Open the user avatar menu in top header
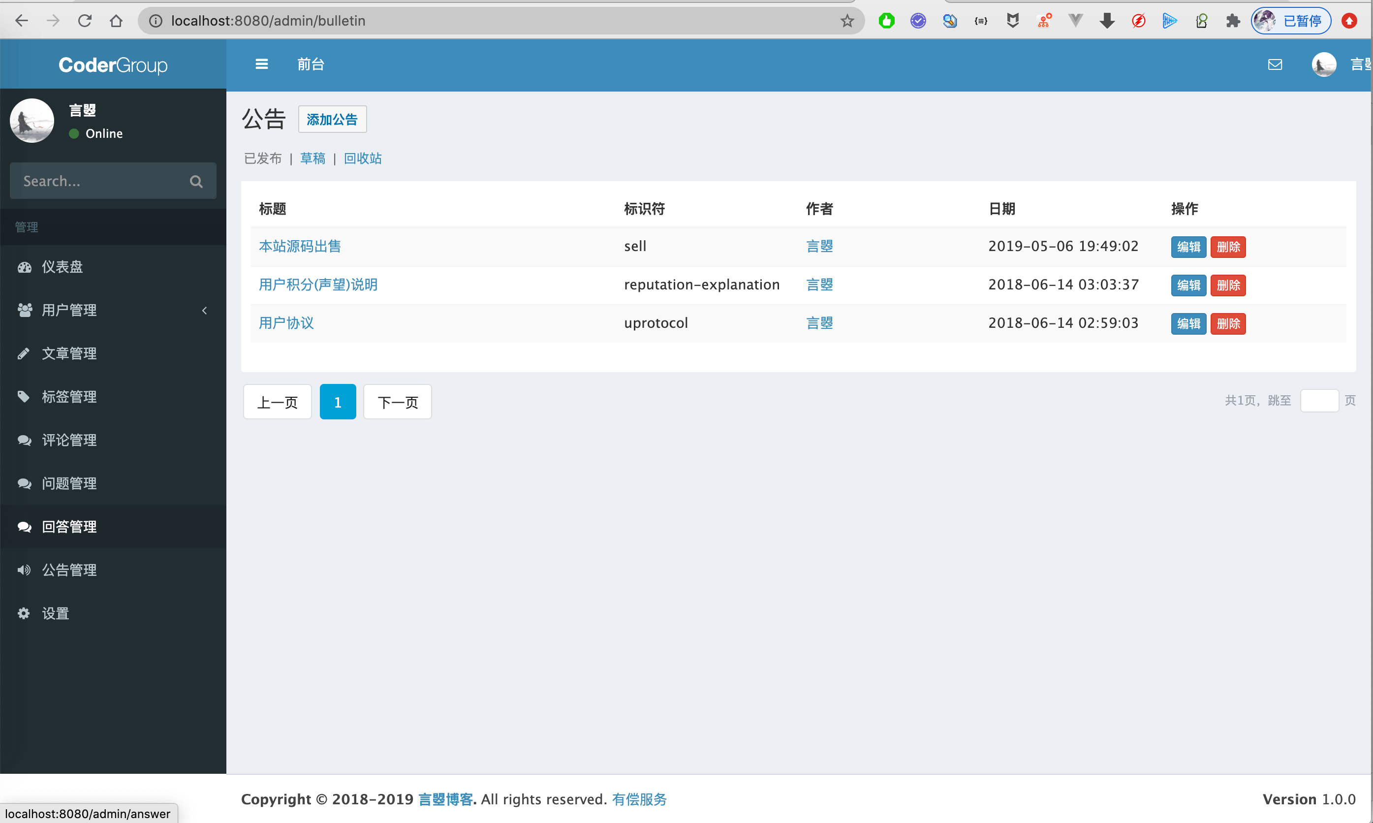 pyautogui.click(x=1324, y=64)
